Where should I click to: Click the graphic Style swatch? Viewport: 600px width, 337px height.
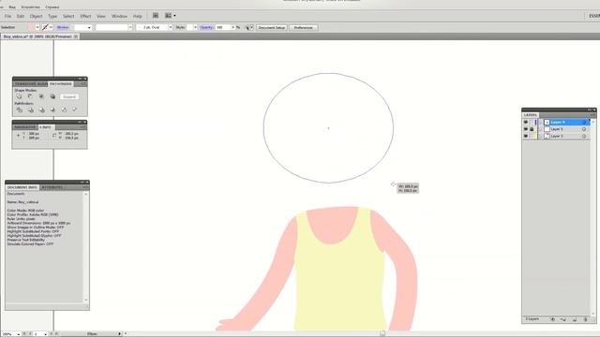point(189,27)
